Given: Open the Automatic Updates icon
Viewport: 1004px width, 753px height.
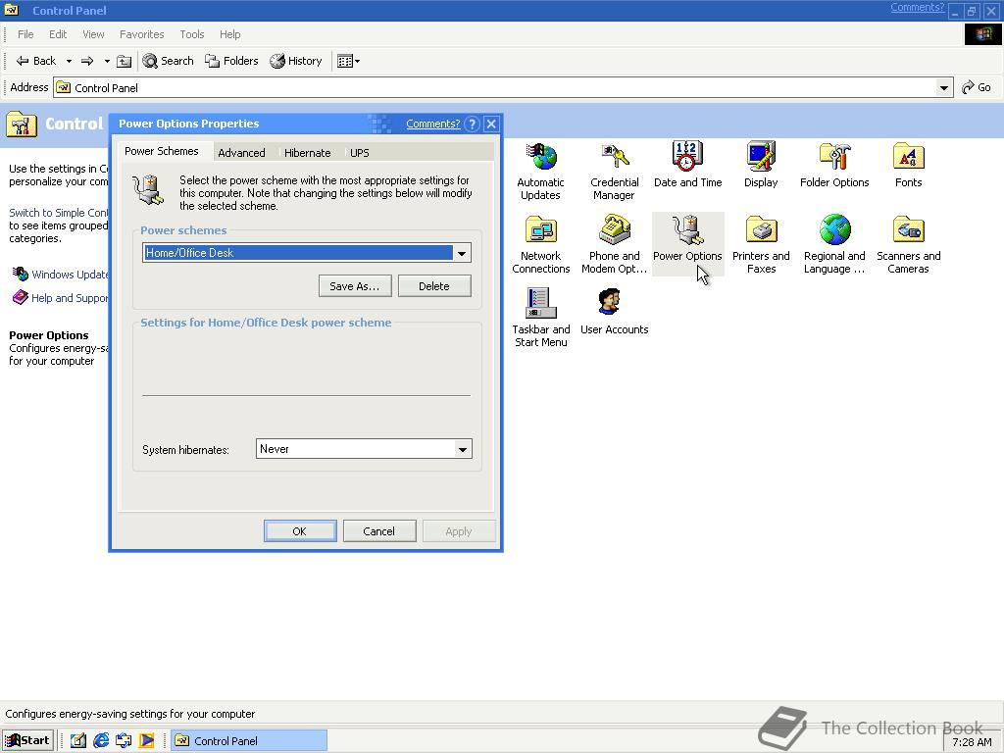Looking at the screenshot, I should (540, 171).
